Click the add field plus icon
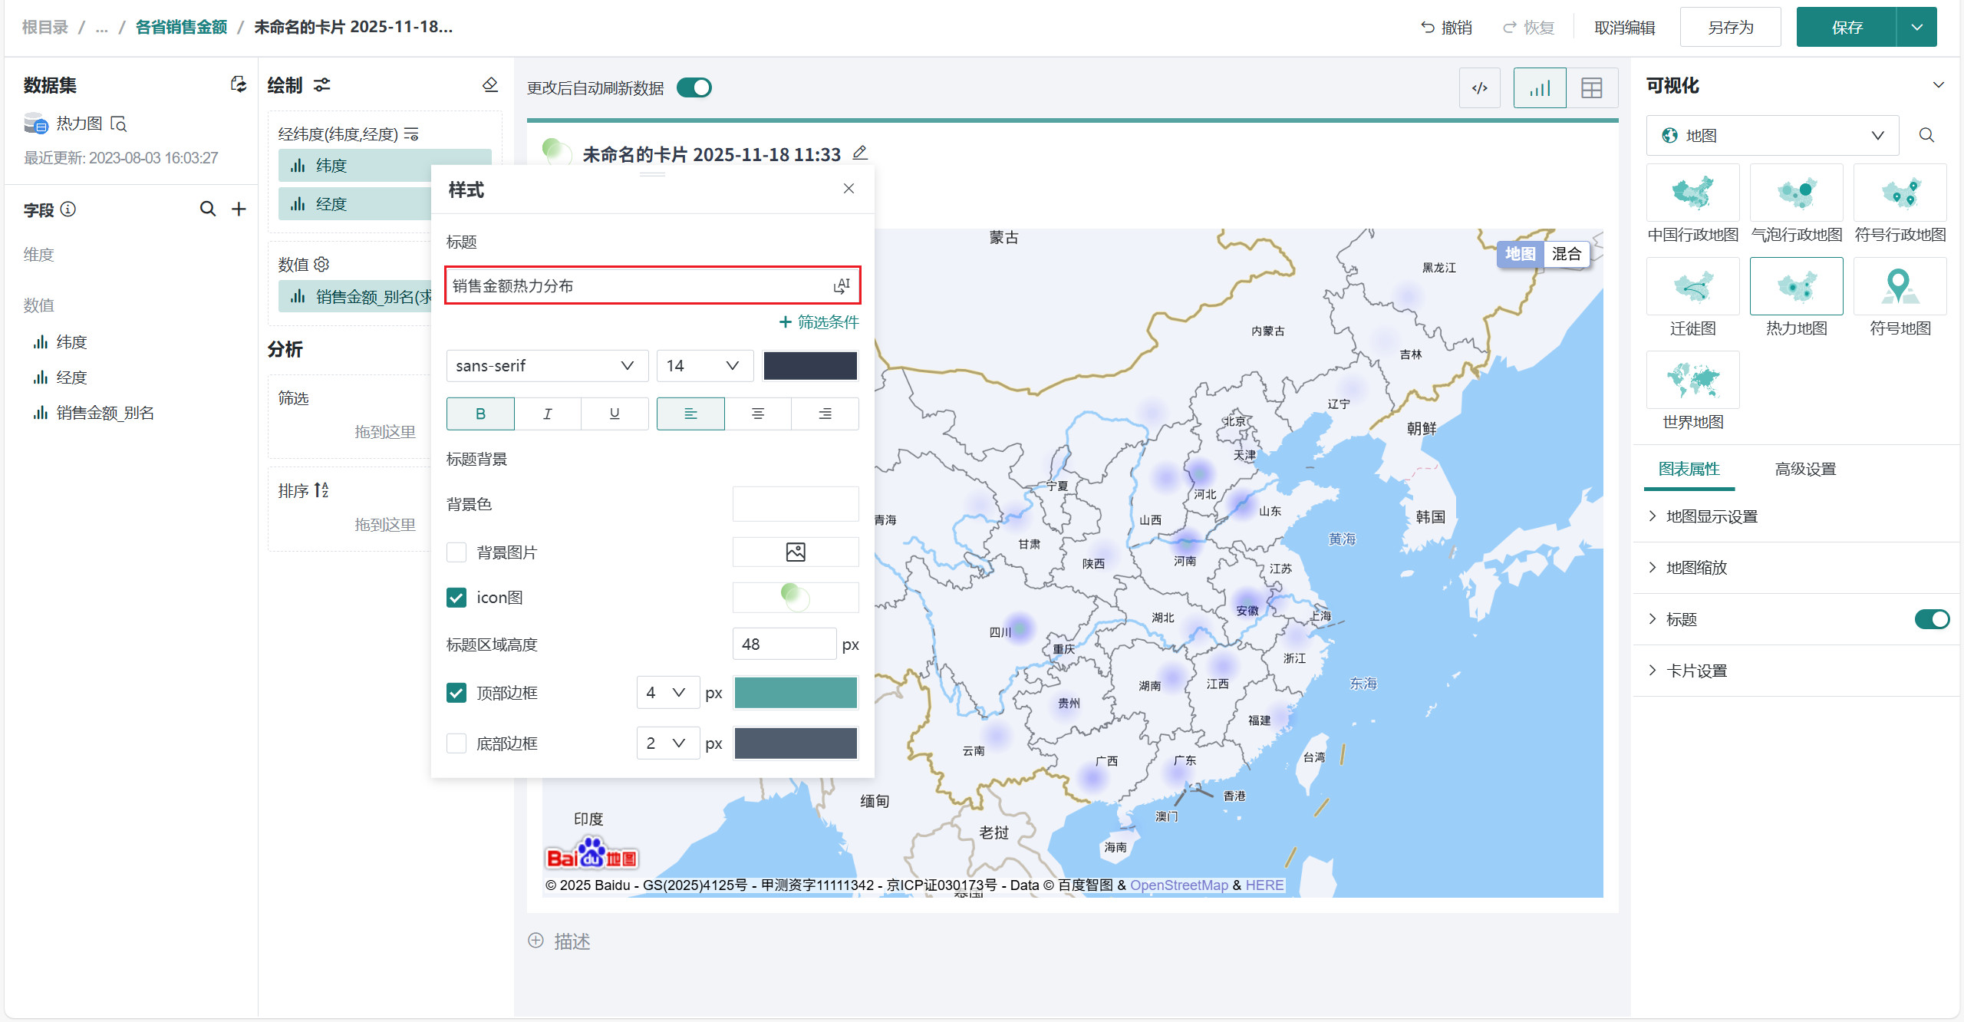This screenshot has width=1964, height=1022. (x=239, y=209)
